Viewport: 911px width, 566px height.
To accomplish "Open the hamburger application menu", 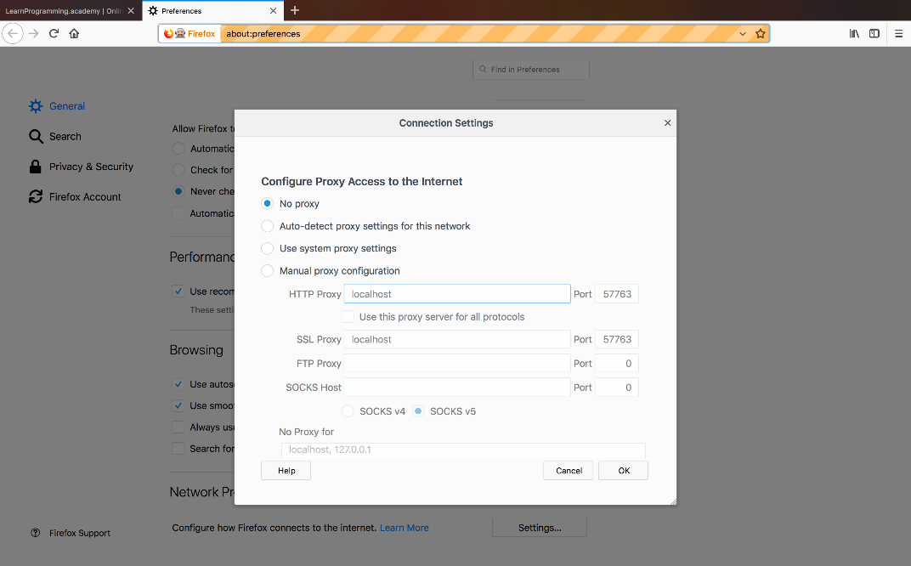I will click(898, 33).
